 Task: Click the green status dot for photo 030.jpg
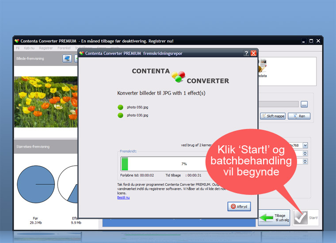120,115
